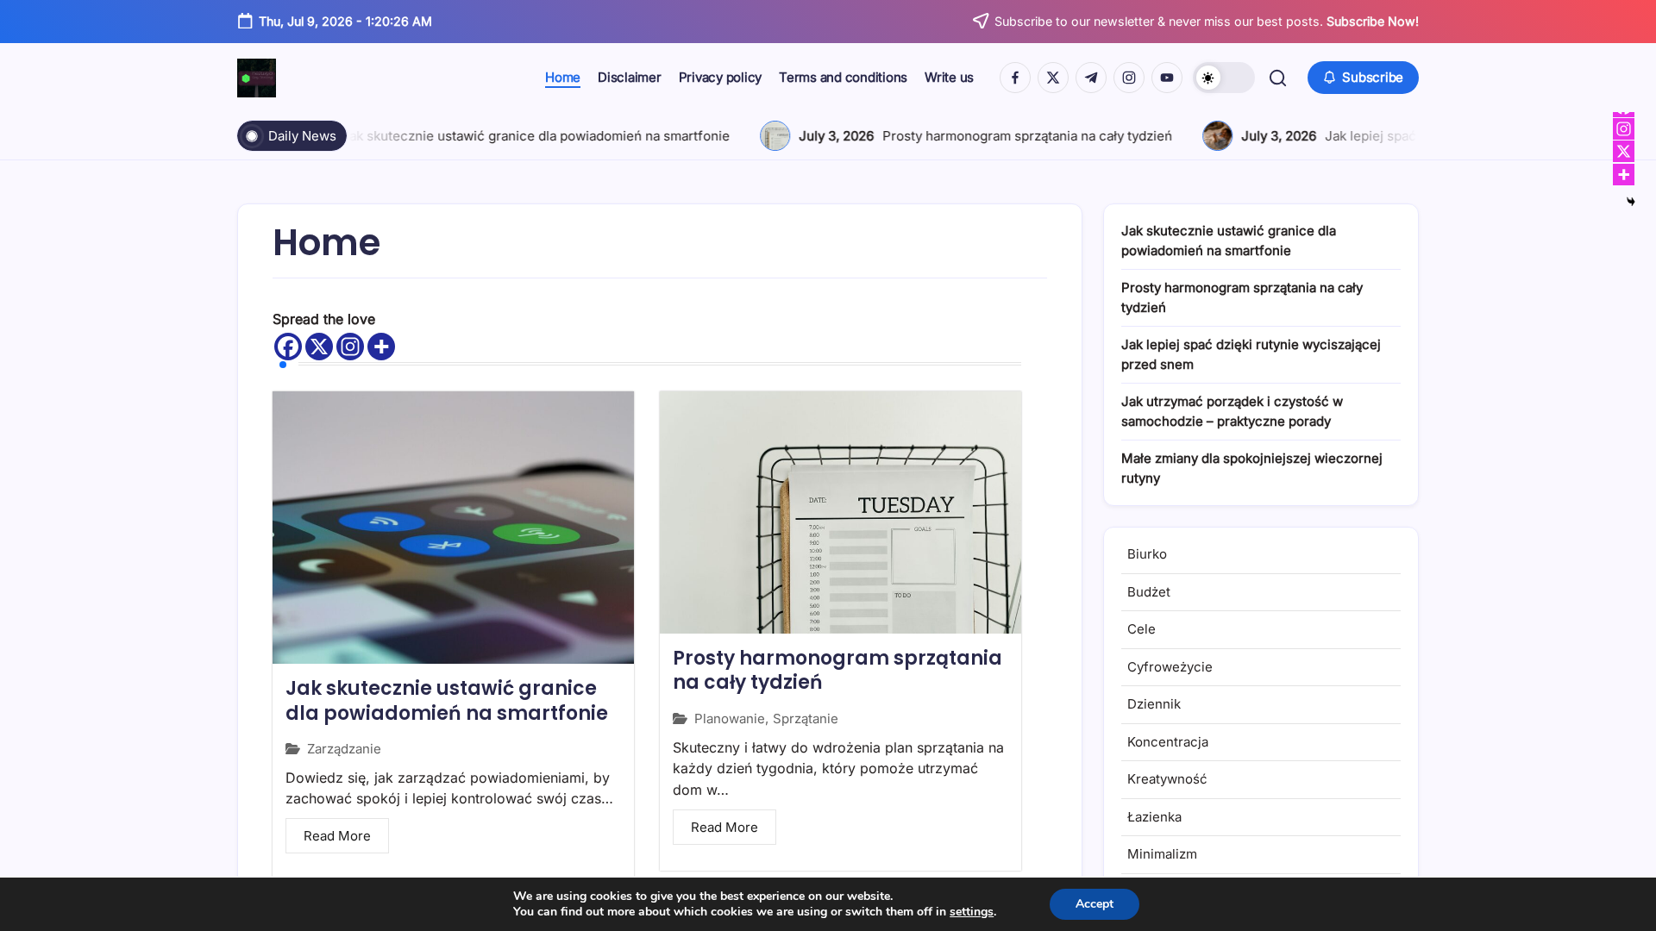Click the floating sidebar plus share icon
The width and height of the screenshot is (1656, 931).
pyautogui.click(x=1623, y=175)
